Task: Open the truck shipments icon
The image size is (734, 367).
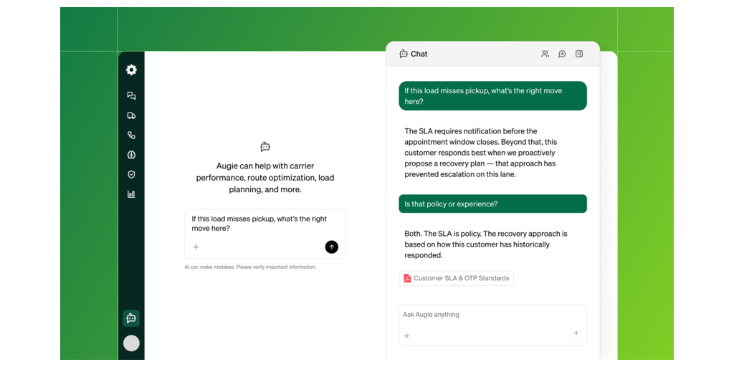Action: pyautogui.click(x=131, y=115)
